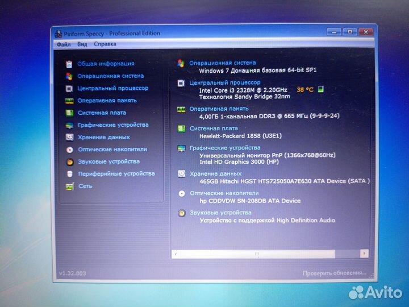Click text Intel Core i3 2328M @ 2.20GHz
This screenshot has height=307, width=409.
tap(243, 90)
